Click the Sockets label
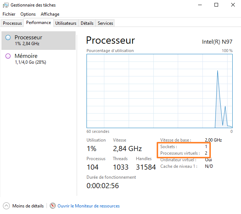241x214 pixels. [x=169, y=147]
